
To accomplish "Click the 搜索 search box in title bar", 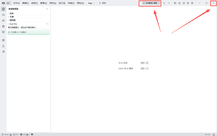I will point(103,3).
